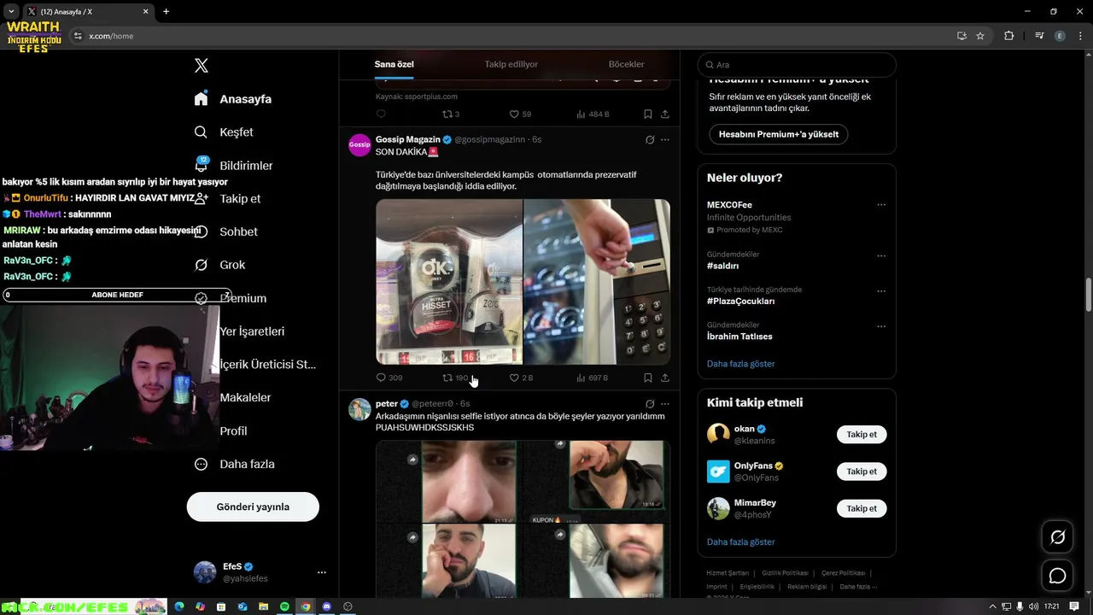Click the Grok sidebar icon
1093x615 pixels.
pos(201,265)
